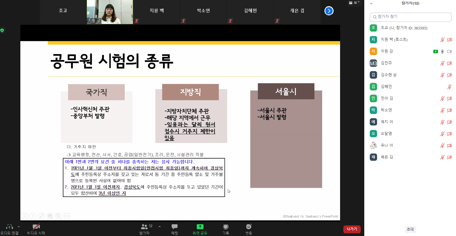Toggle 지원 강's microphone in participant list

442,51
